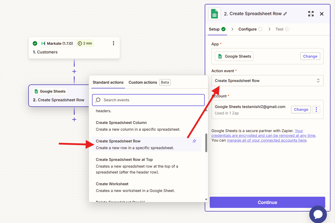The height and width of the screenshot is (223, 335).
Task: Choose Create Worksheet event
Action: [147, 187]
